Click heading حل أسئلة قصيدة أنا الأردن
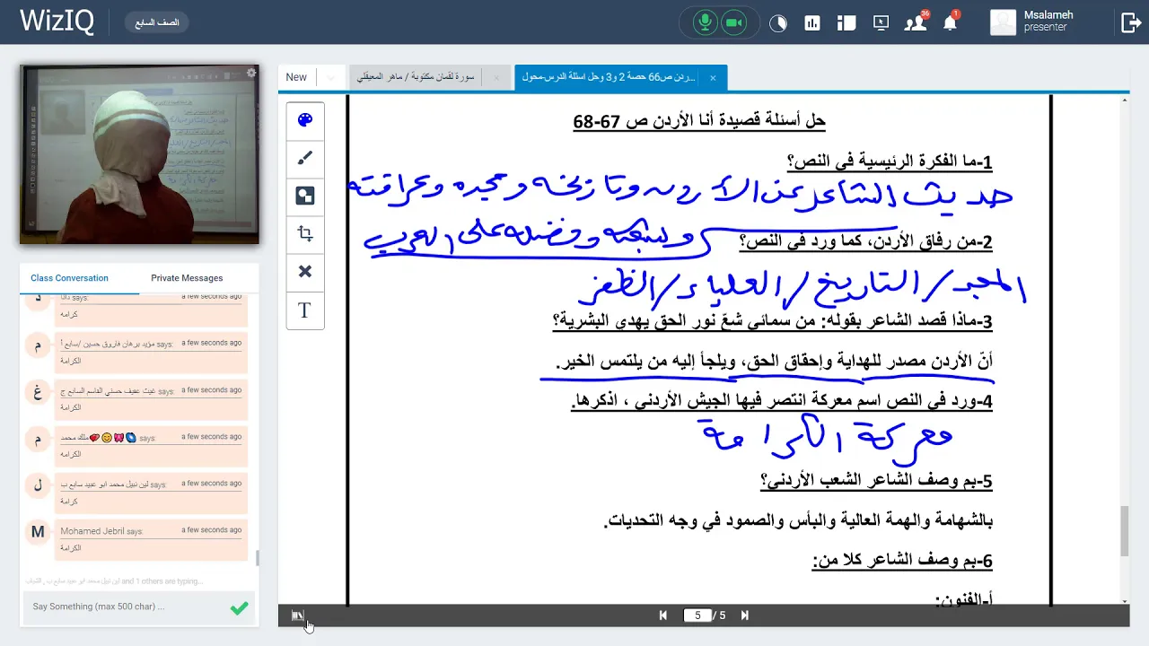The width and height of the screenshot is (1149, 646). click(x=699, y=120)
